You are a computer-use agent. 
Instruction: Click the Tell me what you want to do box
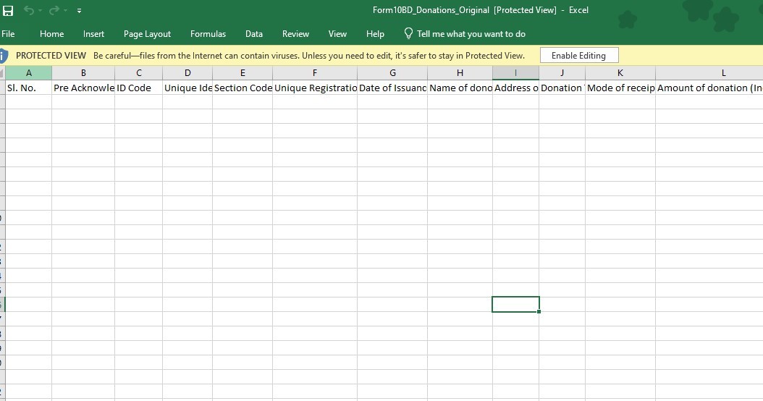point(471,33)
